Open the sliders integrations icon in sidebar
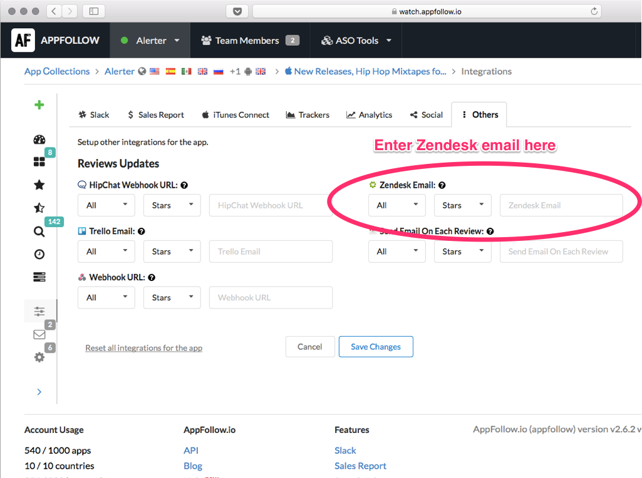 tap(39, 311)
